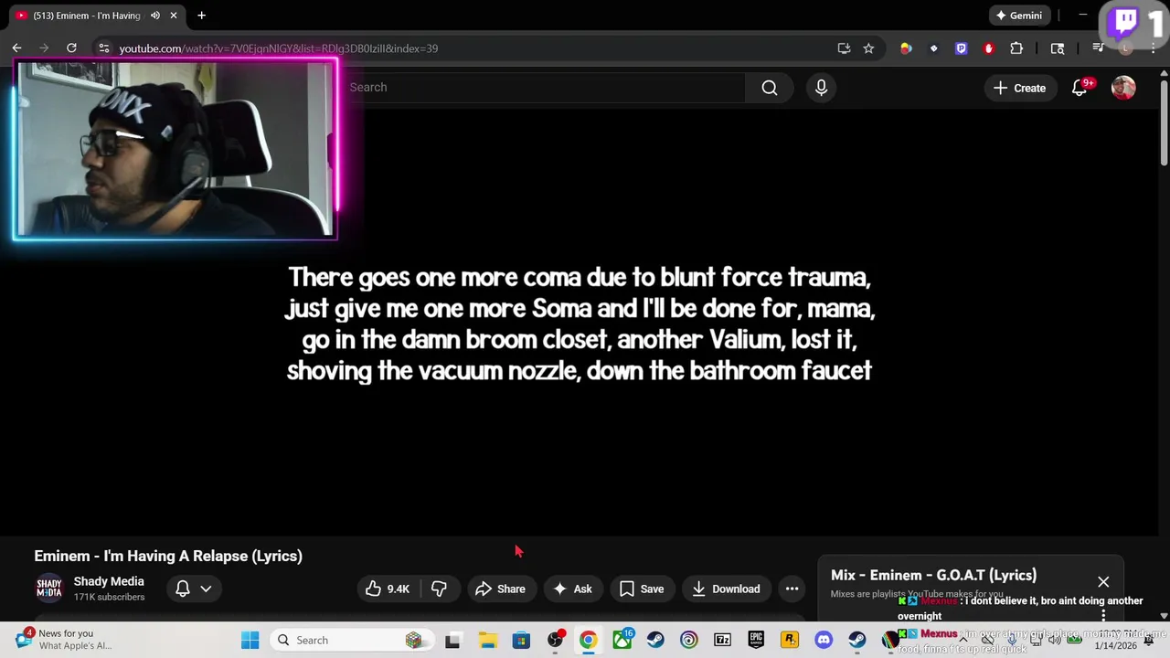Install the app from the address bar icon
This screenshot has height=658, width=1170.
844,48
